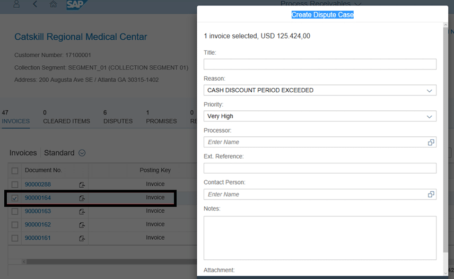Toggle the select-all checkbox in table header
Viewport: 454px width, 279px height.
point(15,171)
